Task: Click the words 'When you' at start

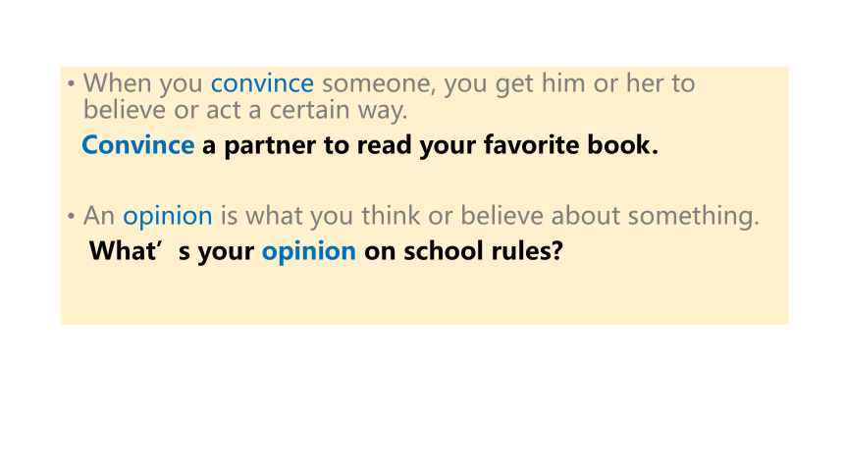Action: [142, 84]
